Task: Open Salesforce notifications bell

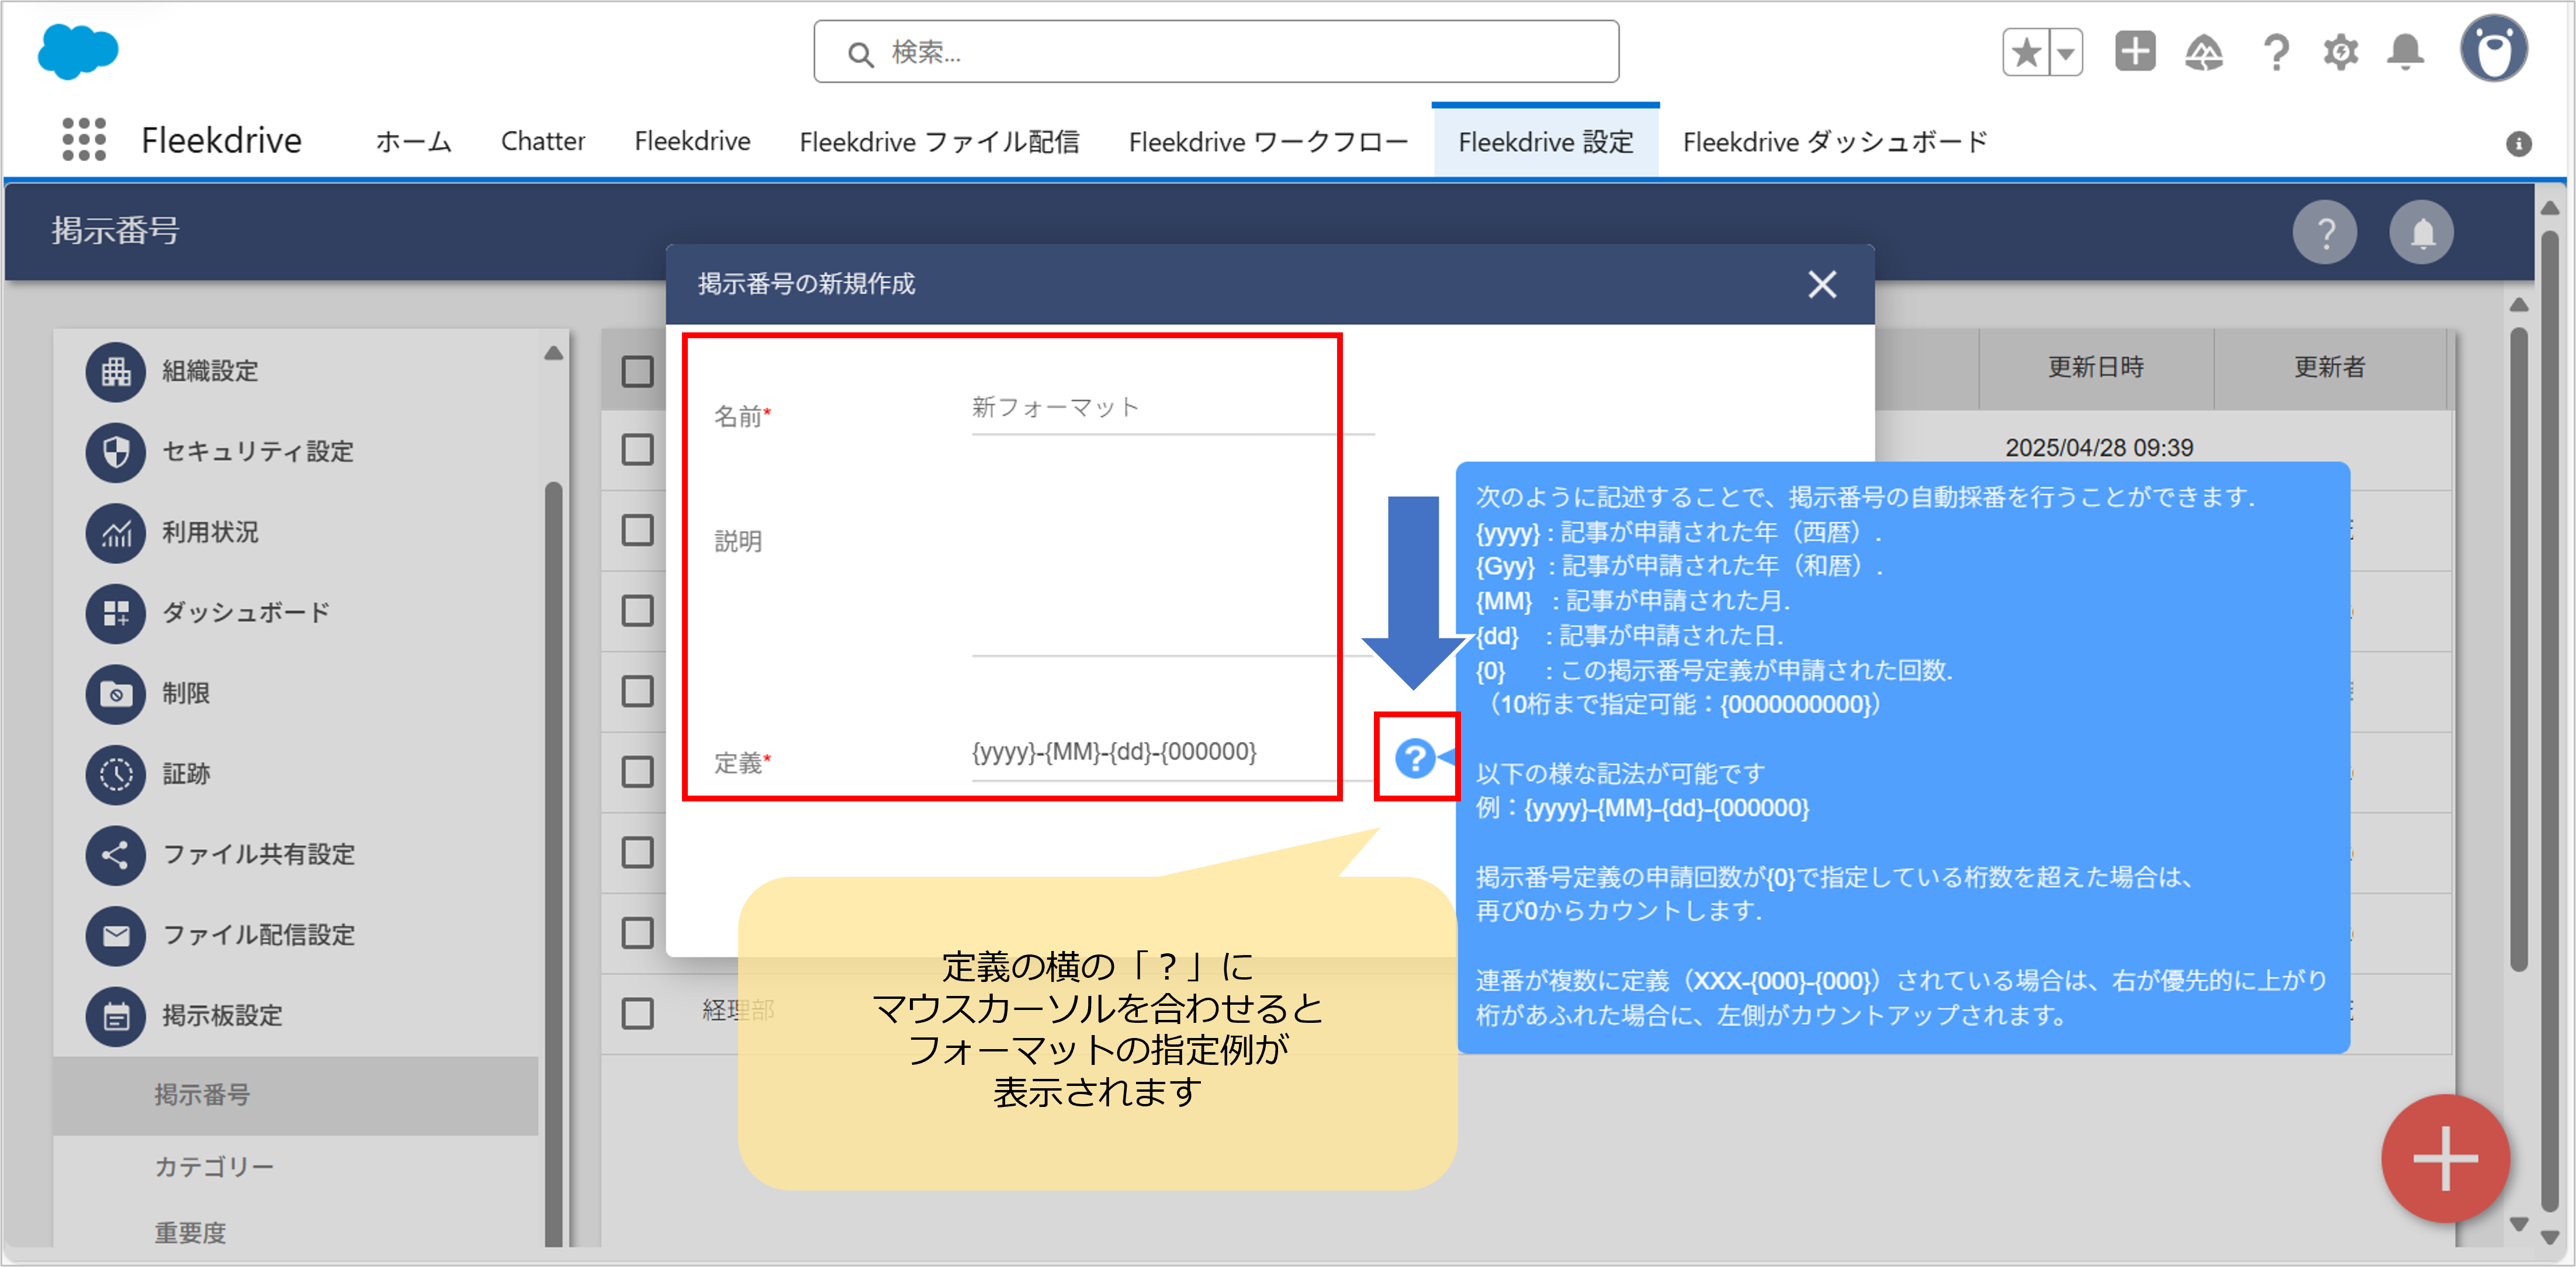Action: pyautogui.click(x=2406, y=52)
